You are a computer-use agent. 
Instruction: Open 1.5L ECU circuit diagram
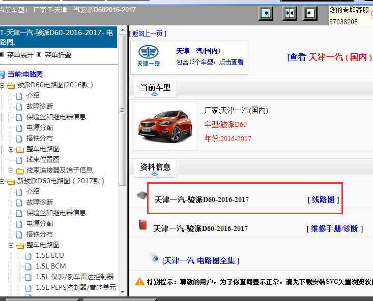pyautogui.click(x=50, y=255)
